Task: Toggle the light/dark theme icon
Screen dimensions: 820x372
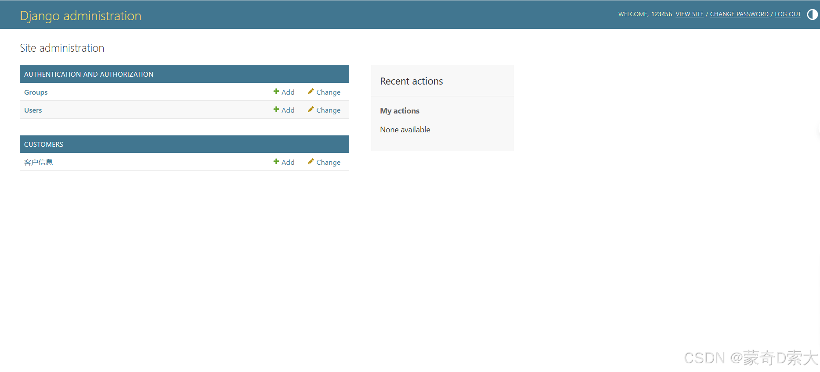Action: click(812, 14)
